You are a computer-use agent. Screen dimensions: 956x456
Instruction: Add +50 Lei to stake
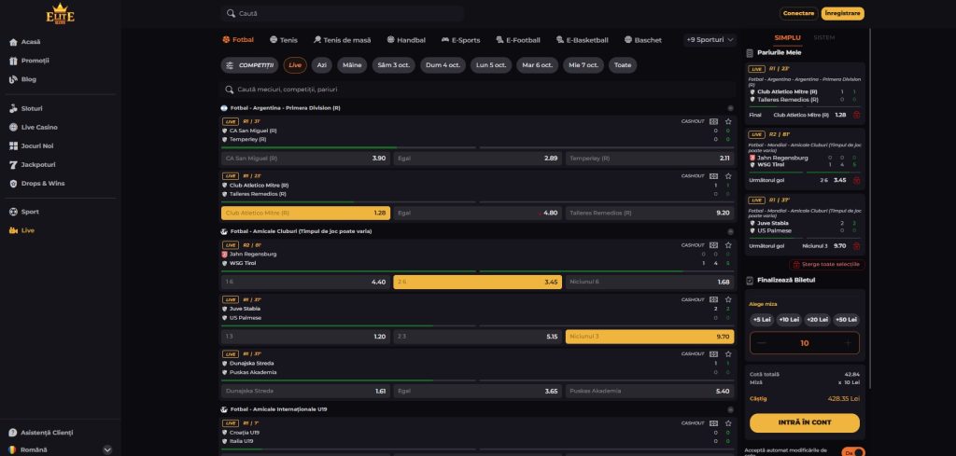pos(846,320)
